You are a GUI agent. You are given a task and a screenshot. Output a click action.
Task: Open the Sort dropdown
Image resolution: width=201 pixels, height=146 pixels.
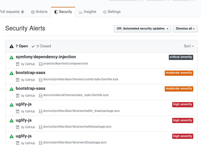click(189, 46)
